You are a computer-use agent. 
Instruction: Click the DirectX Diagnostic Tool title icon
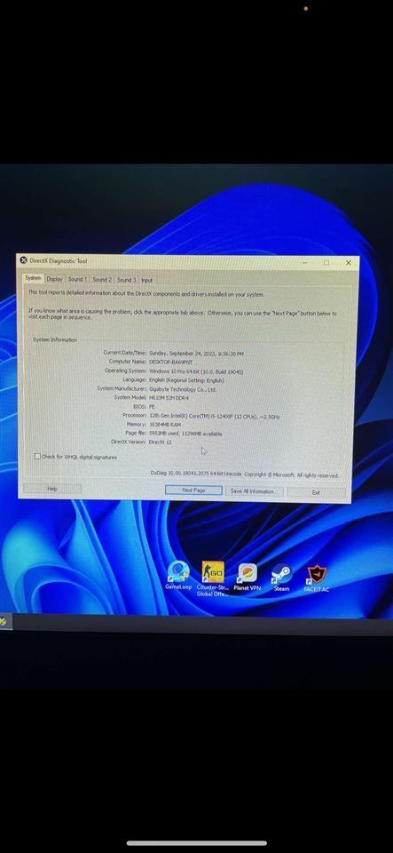[23, 260]
